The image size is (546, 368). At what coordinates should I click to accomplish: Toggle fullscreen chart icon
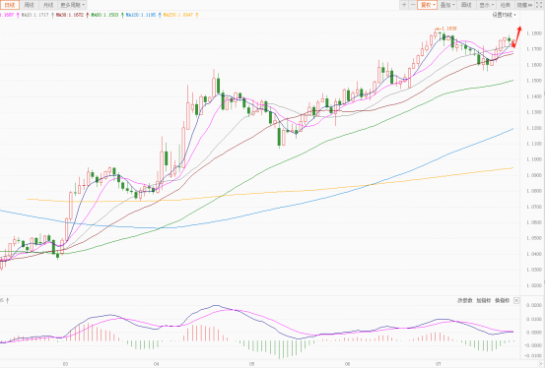click(539, 5)
